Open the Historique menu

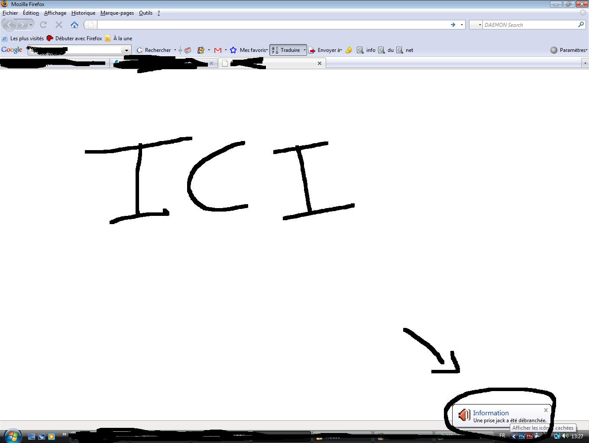point(83,13)
